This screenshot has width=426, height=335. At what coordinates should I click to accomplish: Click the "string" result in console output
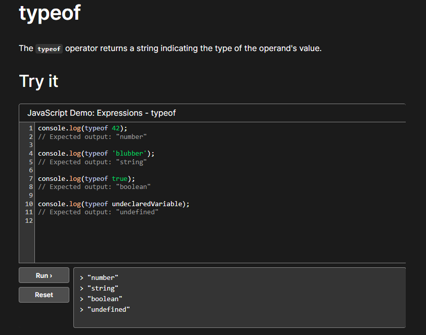coord(103,289)
